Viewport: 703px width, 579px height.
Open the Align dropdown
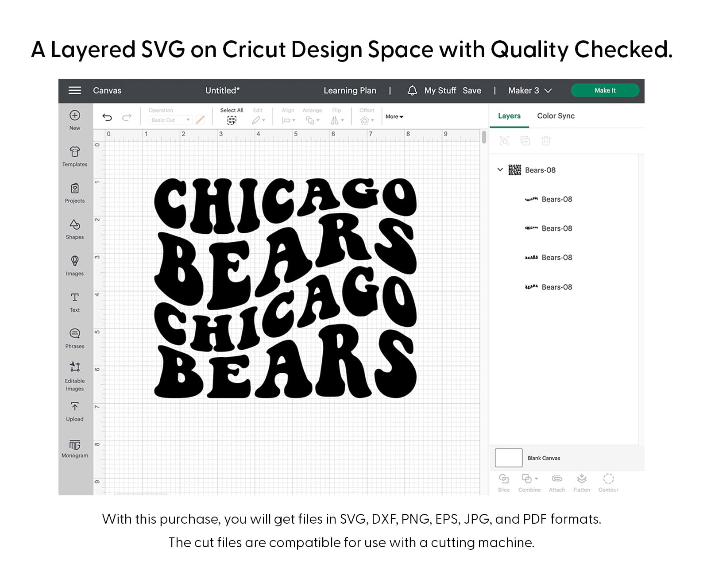click(289, 120)
